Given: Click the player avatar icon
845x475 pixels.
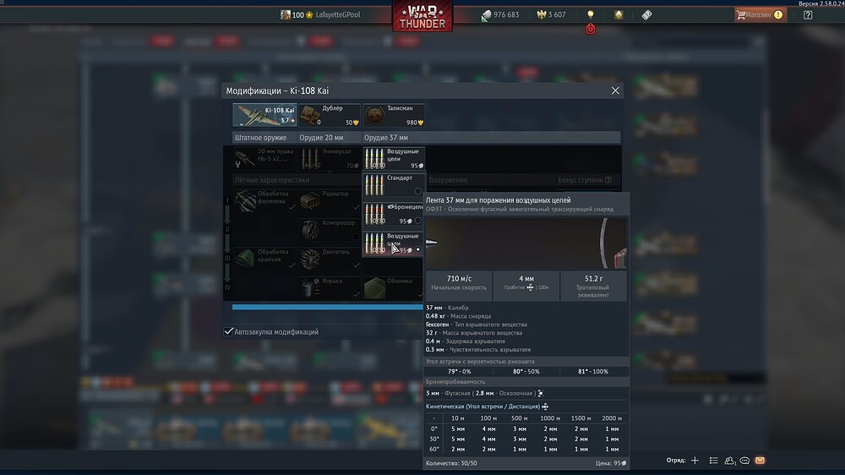Looking at the screenshot, I should pyautogui.click(x=285, y=14).
